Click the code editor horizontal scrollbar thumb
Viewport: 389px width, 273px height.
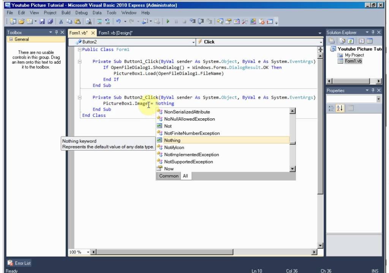click(x=165, y=252)
